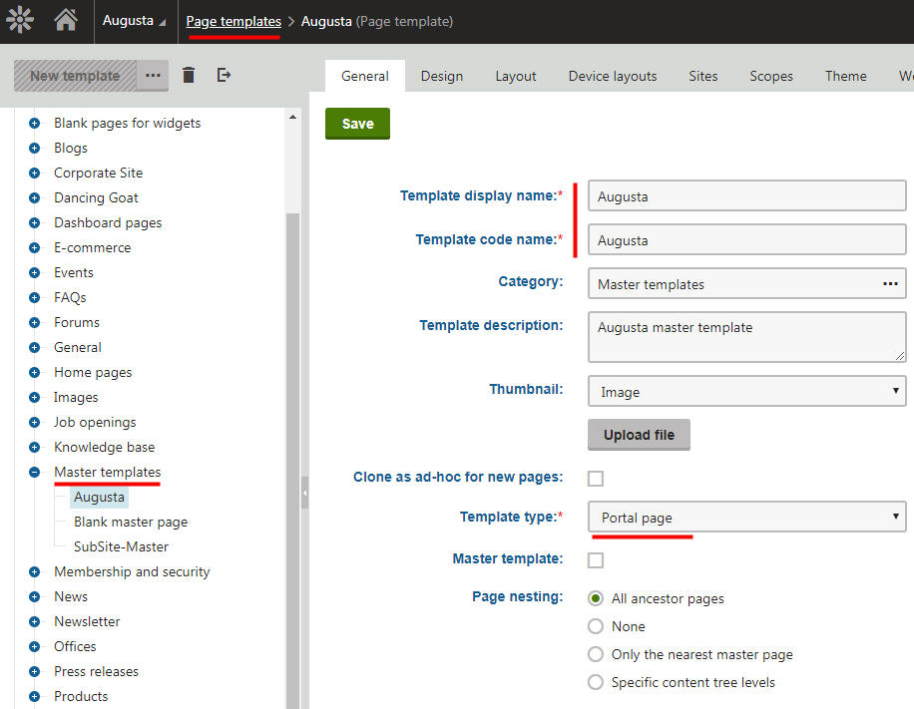This screenshot has width=914, height=709.
Task: Select the SubSite-Master template in the tree
Action: coord(120,546)
